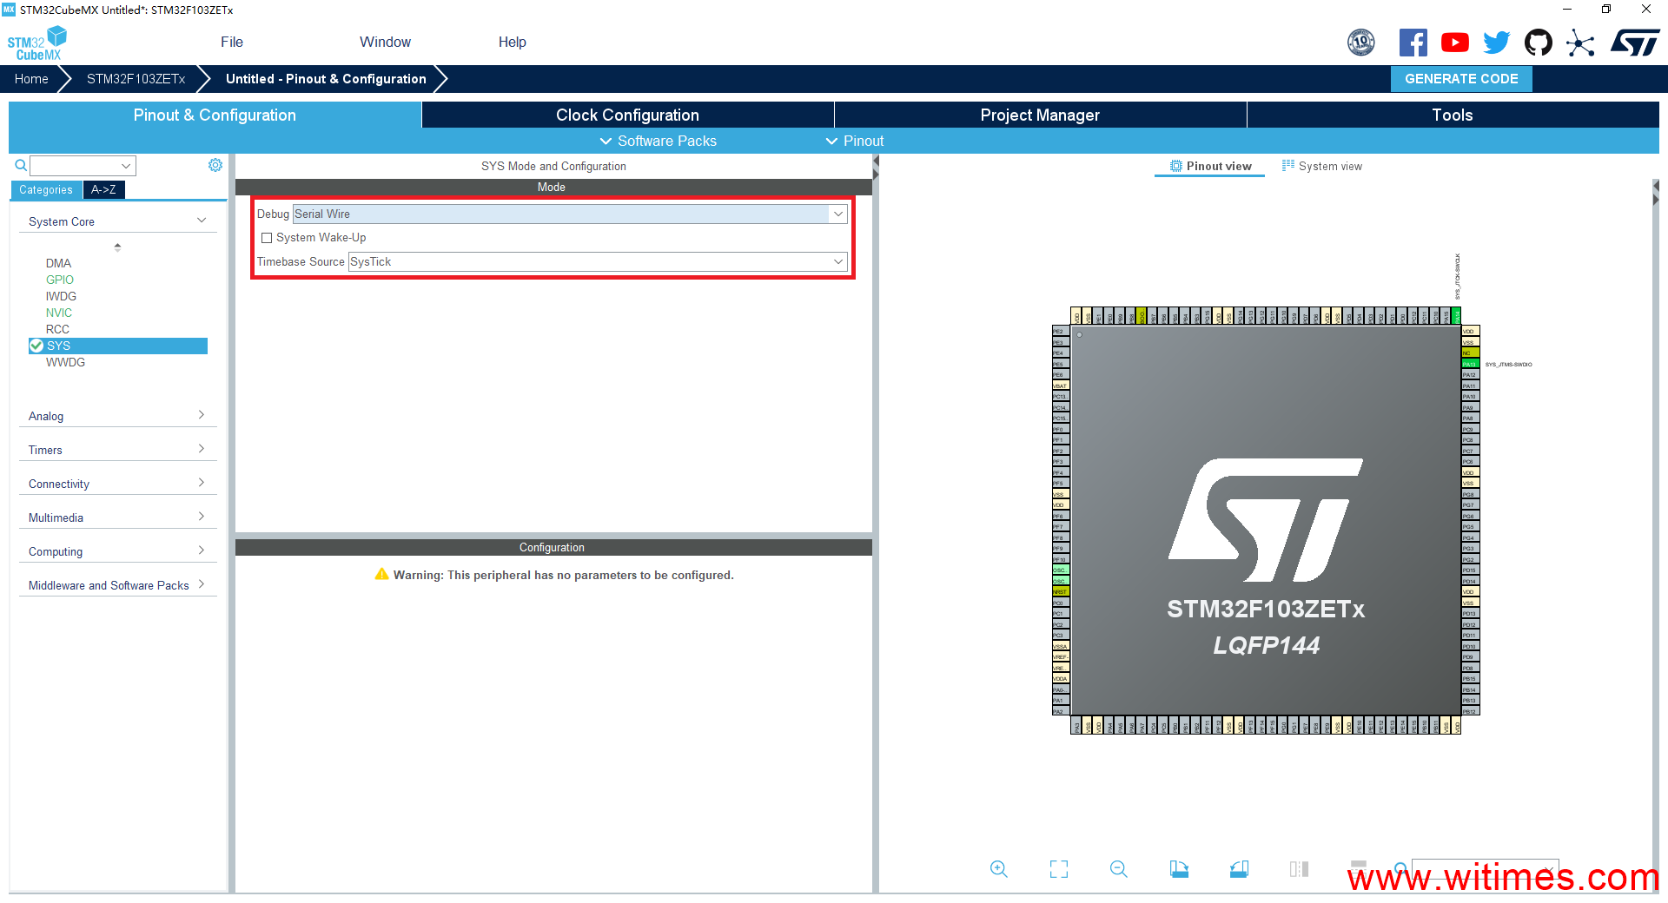1668x903 pixels.
Task: Click the peripheral search magnifier icon
Action: pyautogui.click(x=21, y=165)
